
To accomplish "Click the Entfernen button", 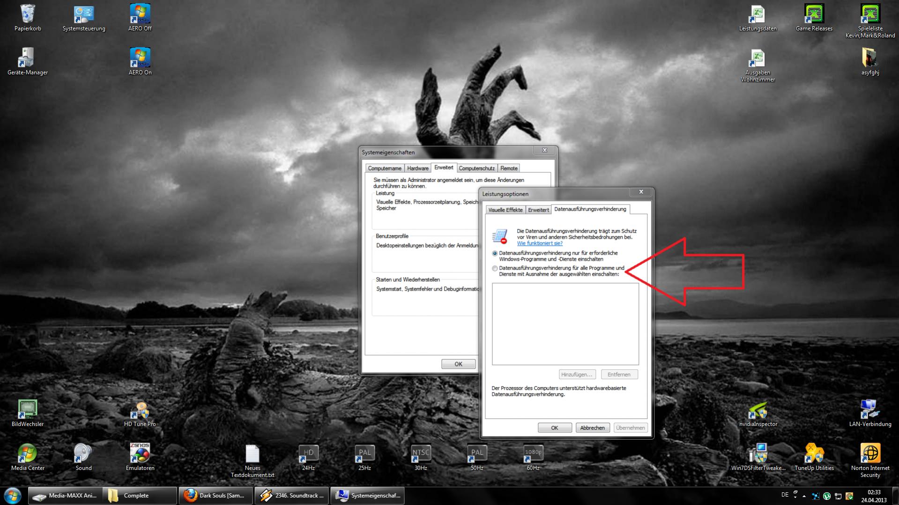I will pos(619,374).
